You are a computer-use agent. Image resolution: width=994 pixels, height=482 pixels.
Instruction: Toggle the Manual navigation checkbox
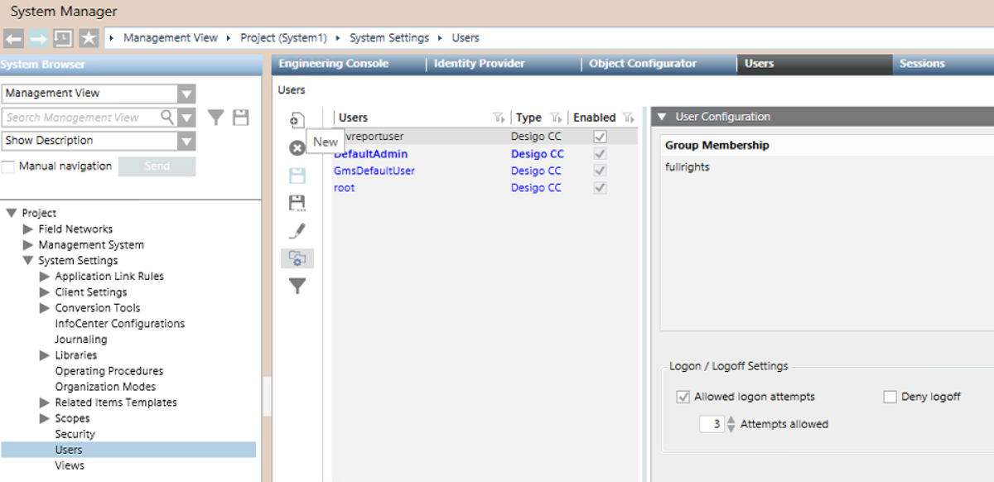click(8, 166)
